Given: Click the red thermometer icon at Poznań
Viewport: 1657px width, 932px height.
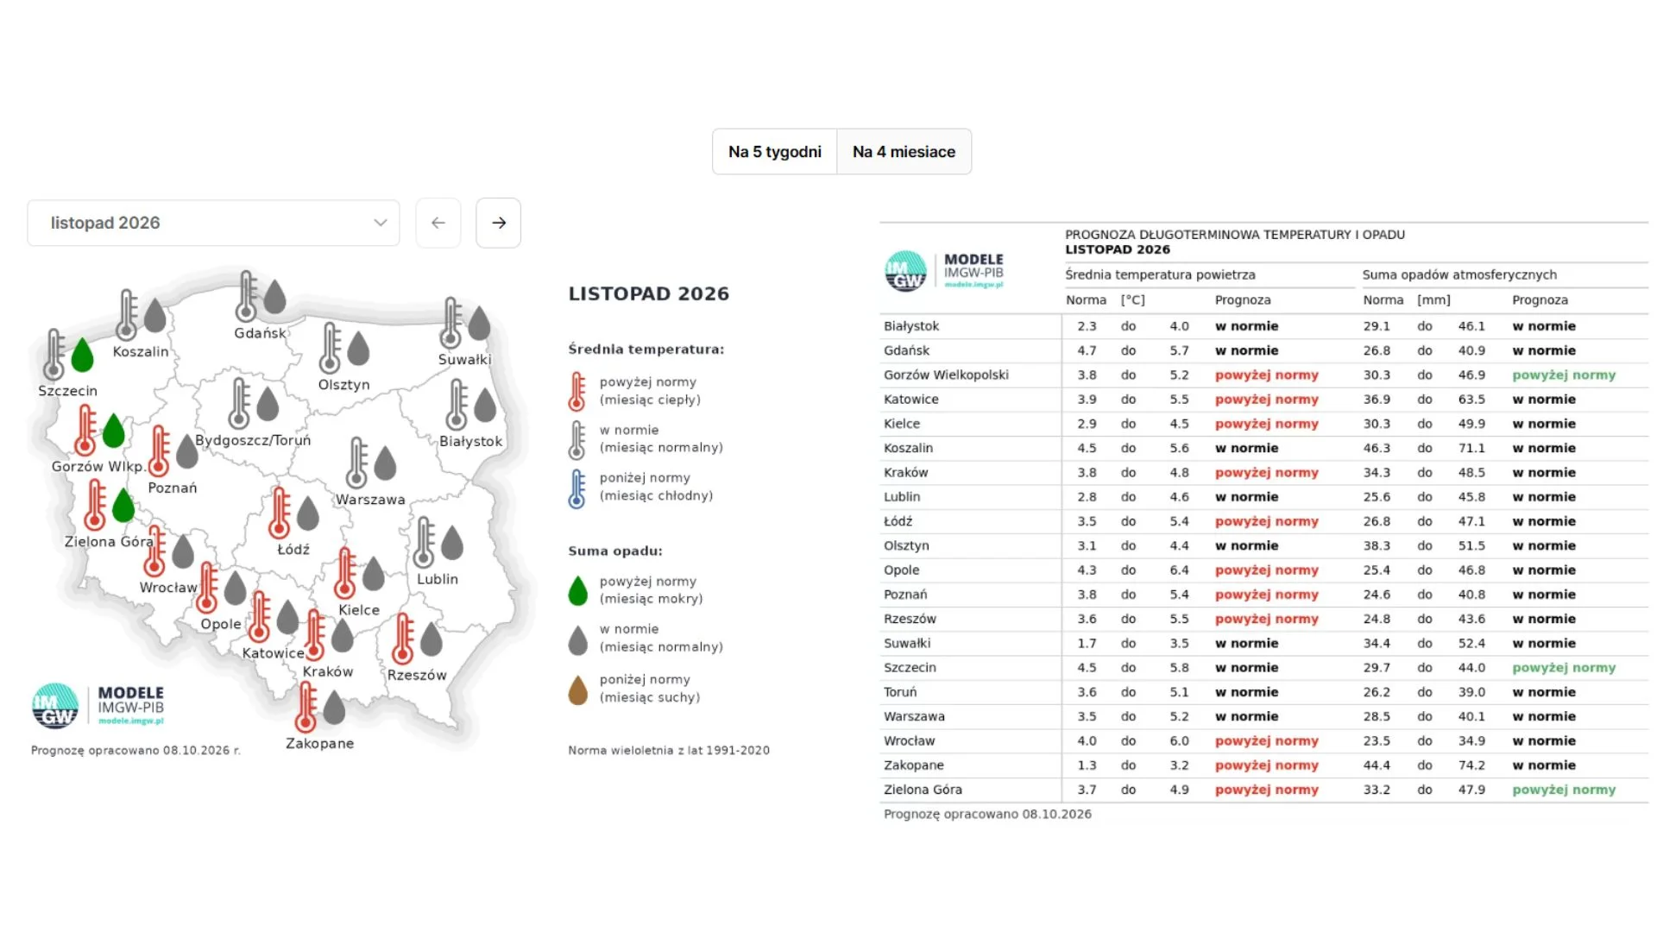Looking at the screenshot, I should (x=159, y=451).
